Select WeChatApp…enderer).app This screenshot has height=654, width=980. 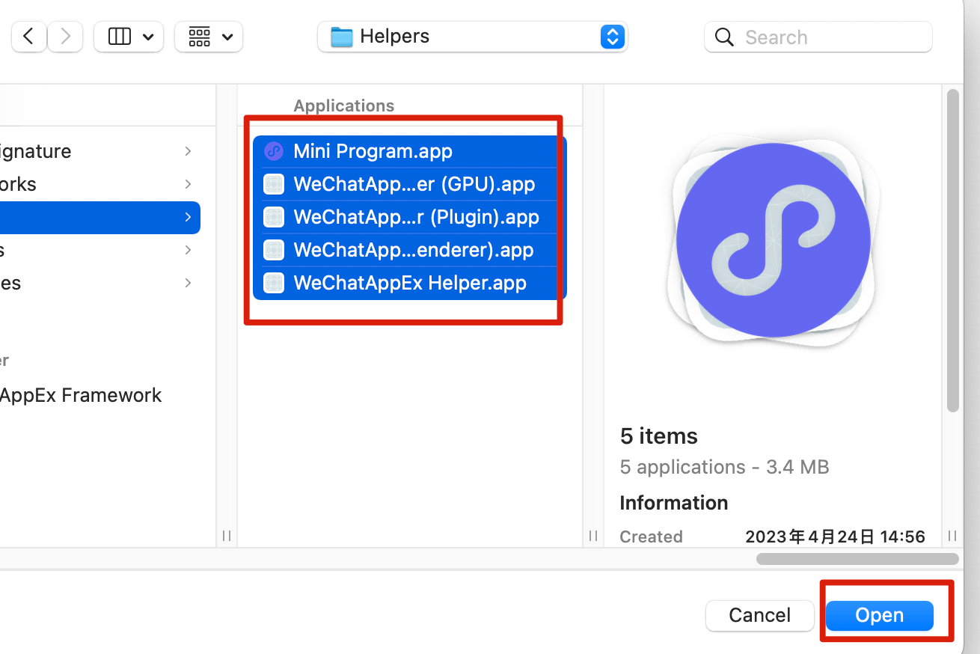(x=410, y=250)
